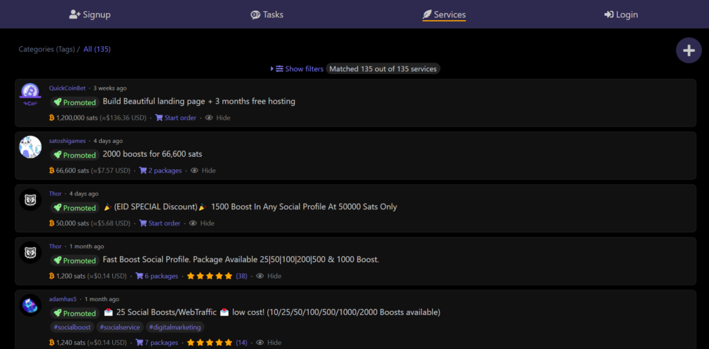
Task: Hide the landing page listing
Action: pyautogui.click(x=217, y=118)
